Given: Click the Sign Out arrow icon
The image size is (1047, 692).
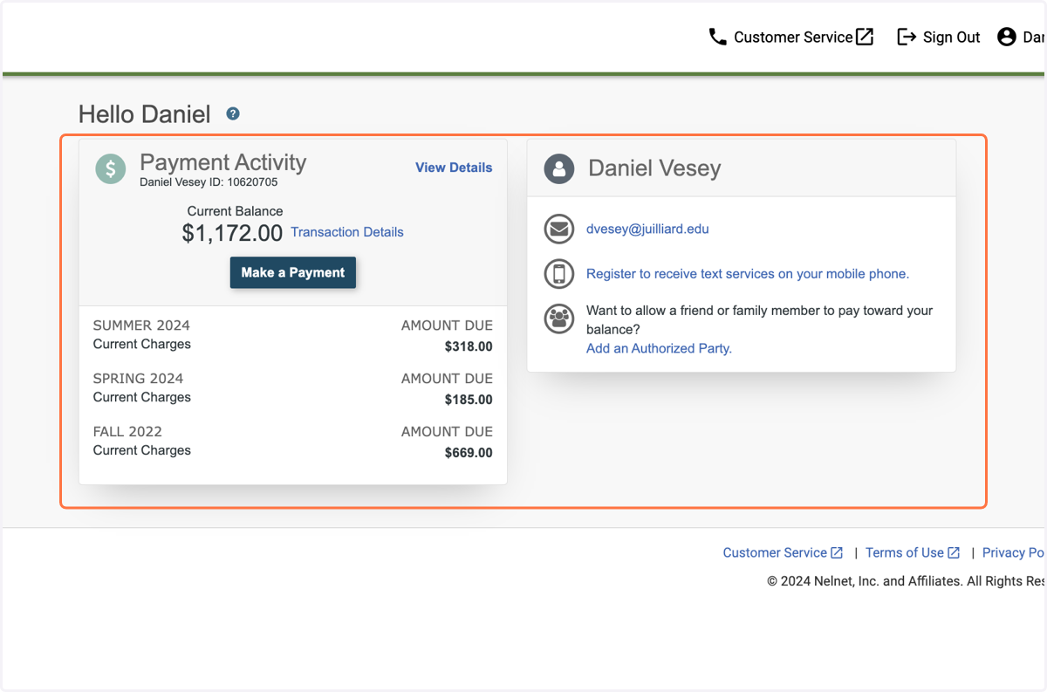Looking at the screenshot, I should [x=907, y=37].
